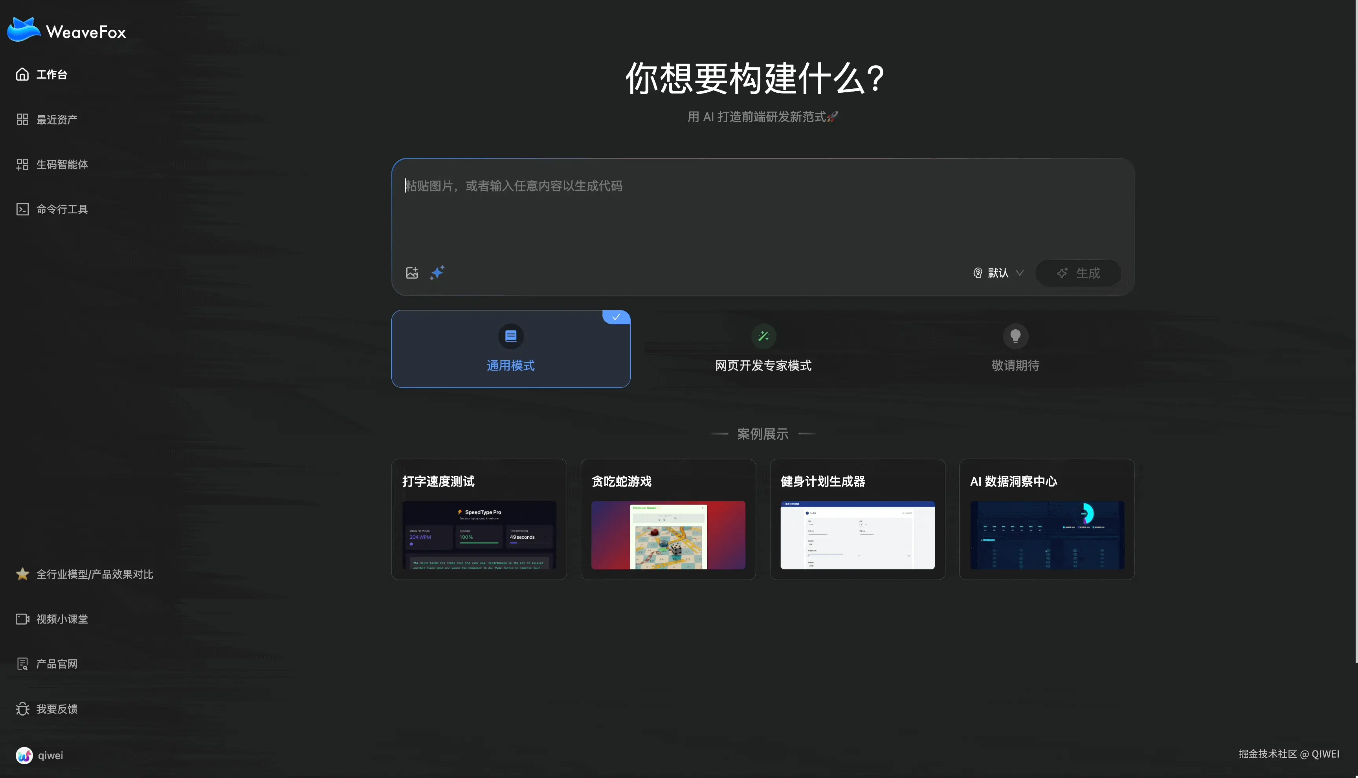Click the 生码智能体 grid icon
Screen dimensions: 1358x778
pos(22,164)
